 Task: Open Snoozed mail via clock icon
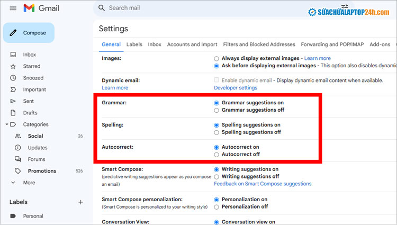click(13, 78)
